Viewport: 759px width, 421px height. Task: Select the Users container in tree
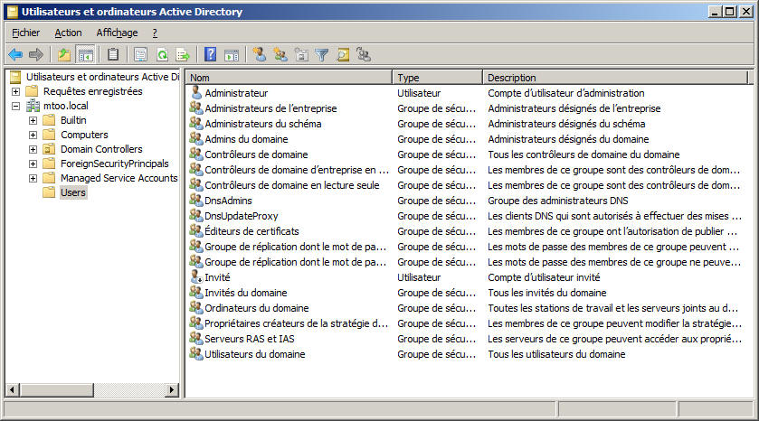pyautogui.click(x=72, y=192)
